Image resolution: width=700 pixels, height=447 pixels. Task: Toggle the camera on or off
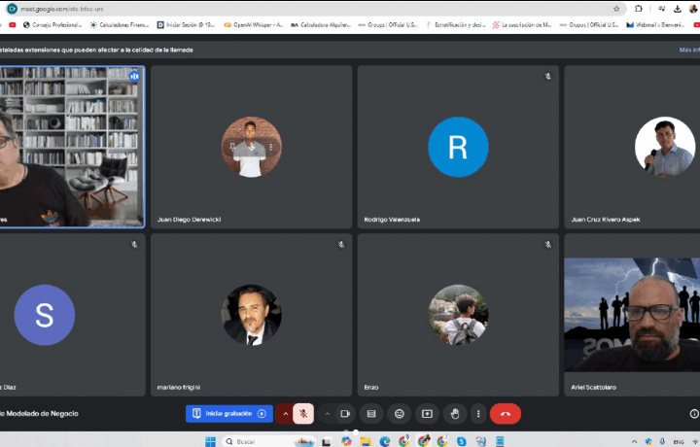click(x=345, y=414)
